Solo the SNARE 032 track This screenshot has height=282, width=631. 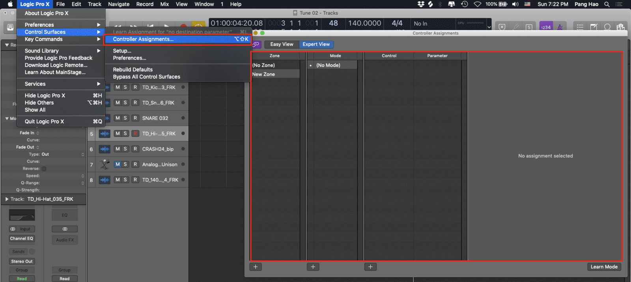coord(125,118)
